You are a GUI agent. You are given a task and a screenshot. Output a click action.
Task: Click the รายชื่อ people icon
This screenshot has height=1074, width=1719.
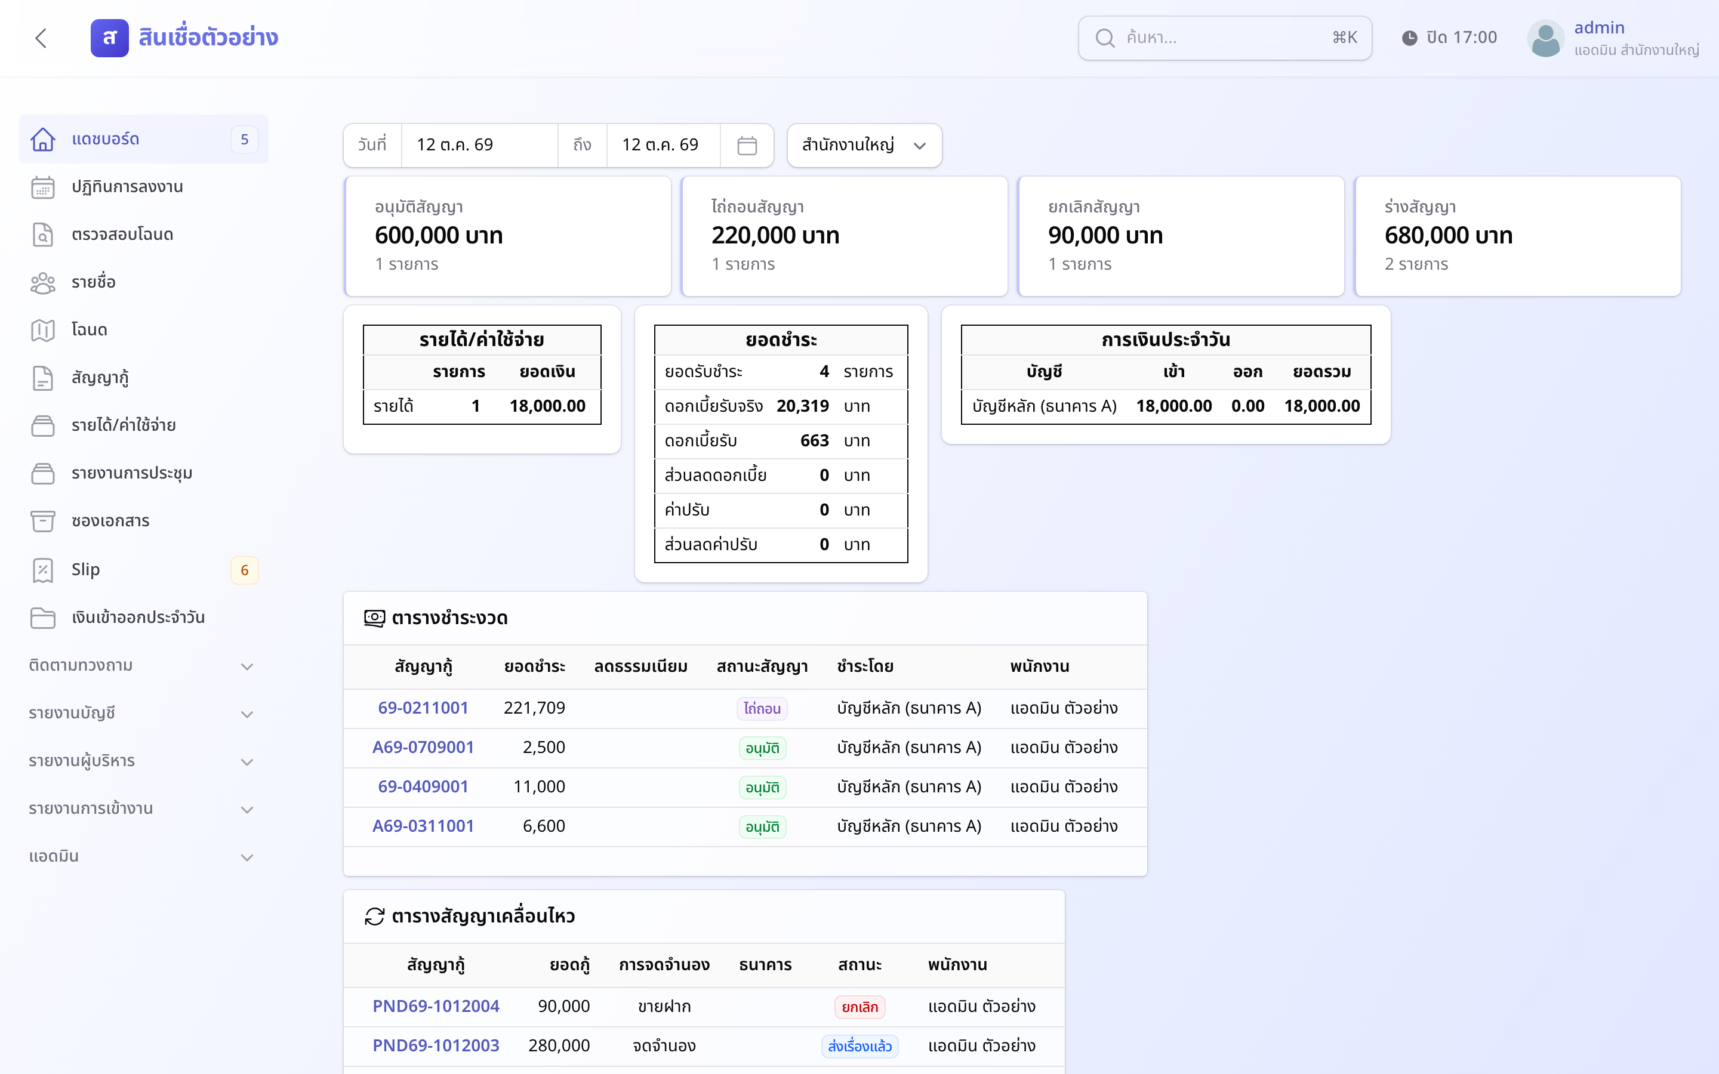(x=42, y=283)
